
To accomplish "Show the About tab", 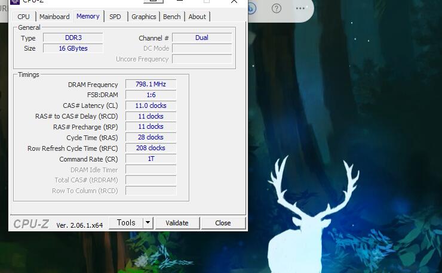I will click(197, 17).
